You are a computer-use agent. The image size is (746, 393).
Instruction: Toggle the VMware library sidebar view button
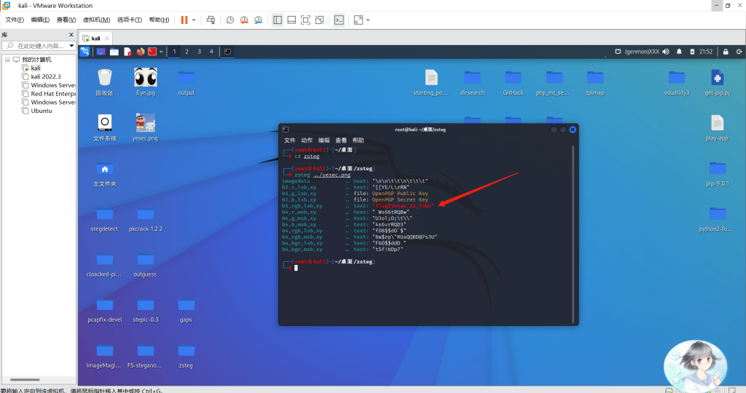tap(278, 20)
